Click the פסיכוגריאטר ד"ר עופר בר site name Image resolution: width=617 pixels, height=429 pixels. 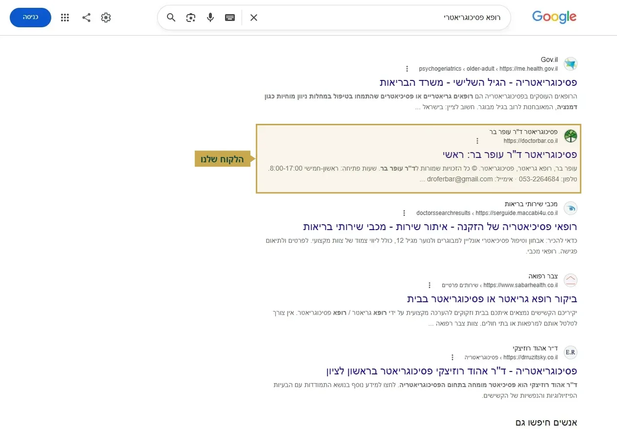(x=524, y=132)
